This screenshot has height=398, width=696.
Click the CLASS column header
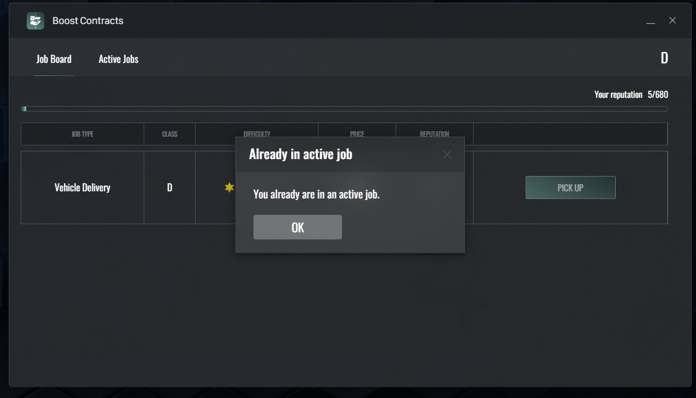pyautogui.click(x=169, y=133)
